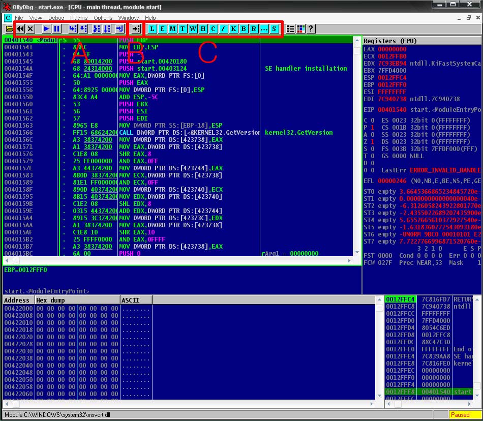Click stack pane vertical scrollbar up arrow
483x421 pixels.
477,299
